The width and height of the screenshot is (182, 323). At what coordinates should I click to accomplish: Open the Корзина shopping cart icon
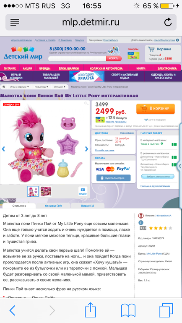click(151, 49)
